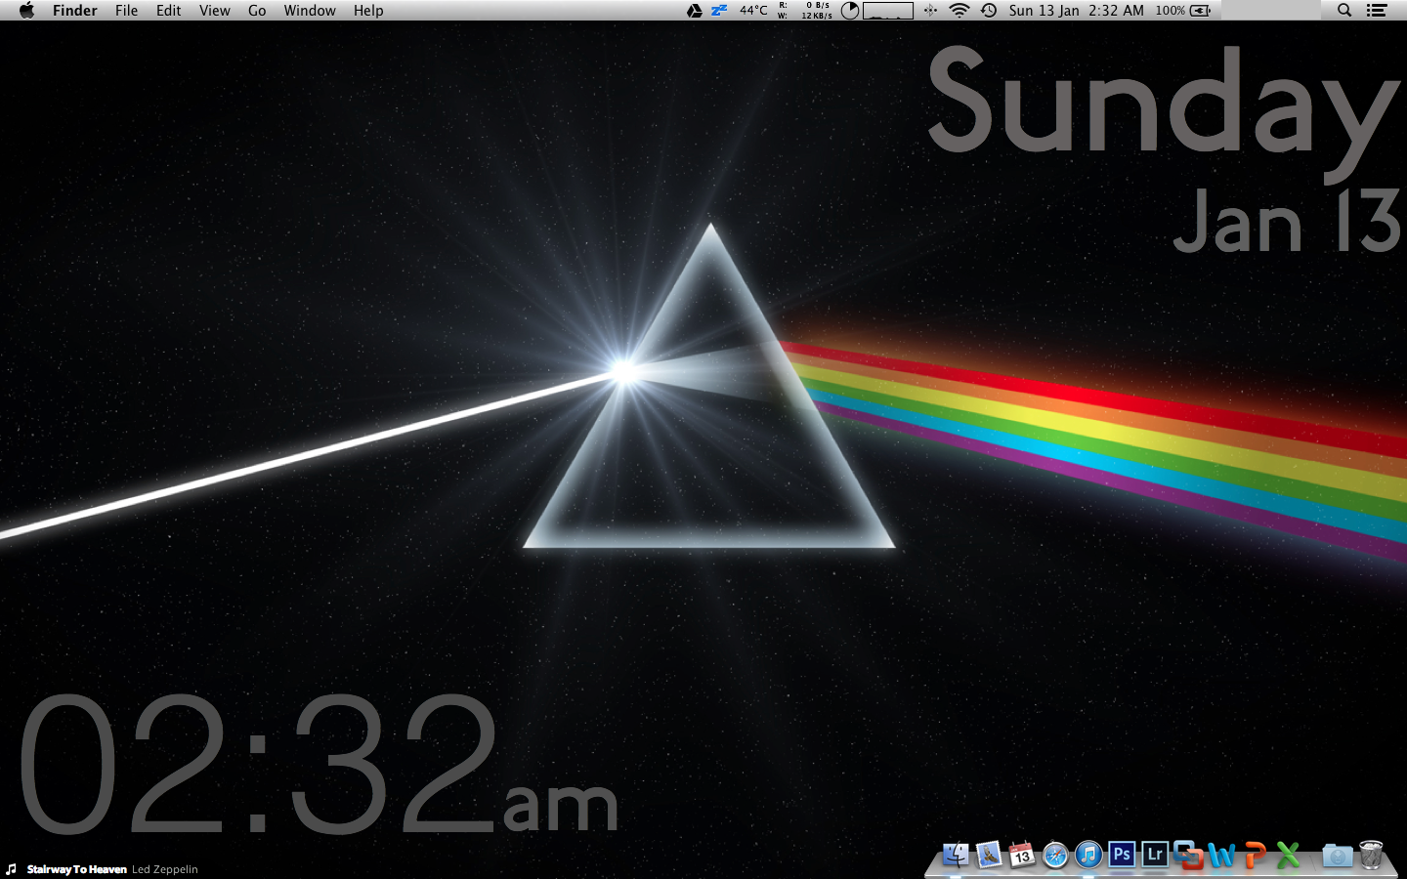Launch Microsoft PowerPoint from the Dock
Screen dimensions: 1407x879
(1255, 856)
